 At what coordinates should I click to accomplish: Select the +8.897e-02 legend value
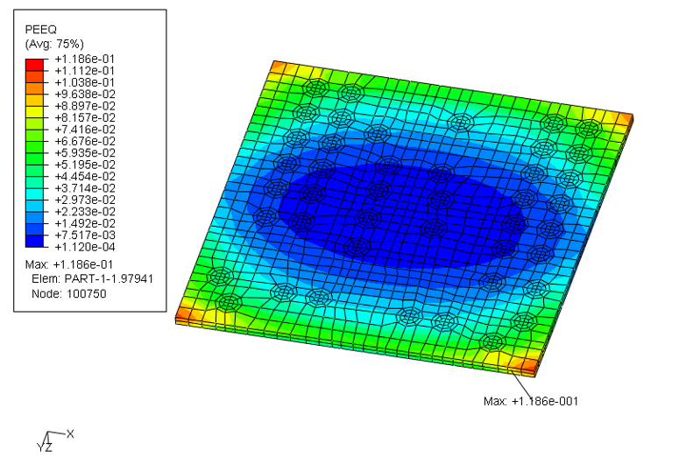tap(85, 105)
